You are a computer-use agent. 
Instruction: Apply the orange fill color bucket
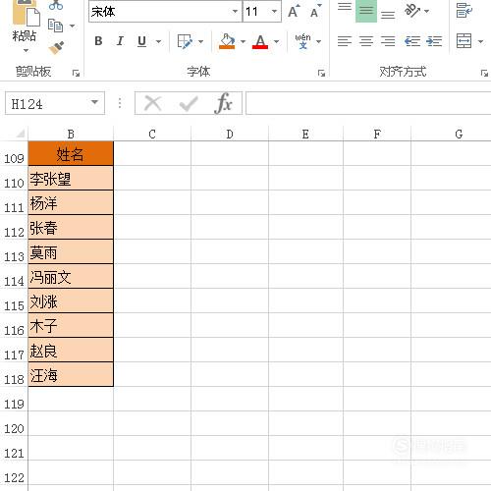coord(227,41)
